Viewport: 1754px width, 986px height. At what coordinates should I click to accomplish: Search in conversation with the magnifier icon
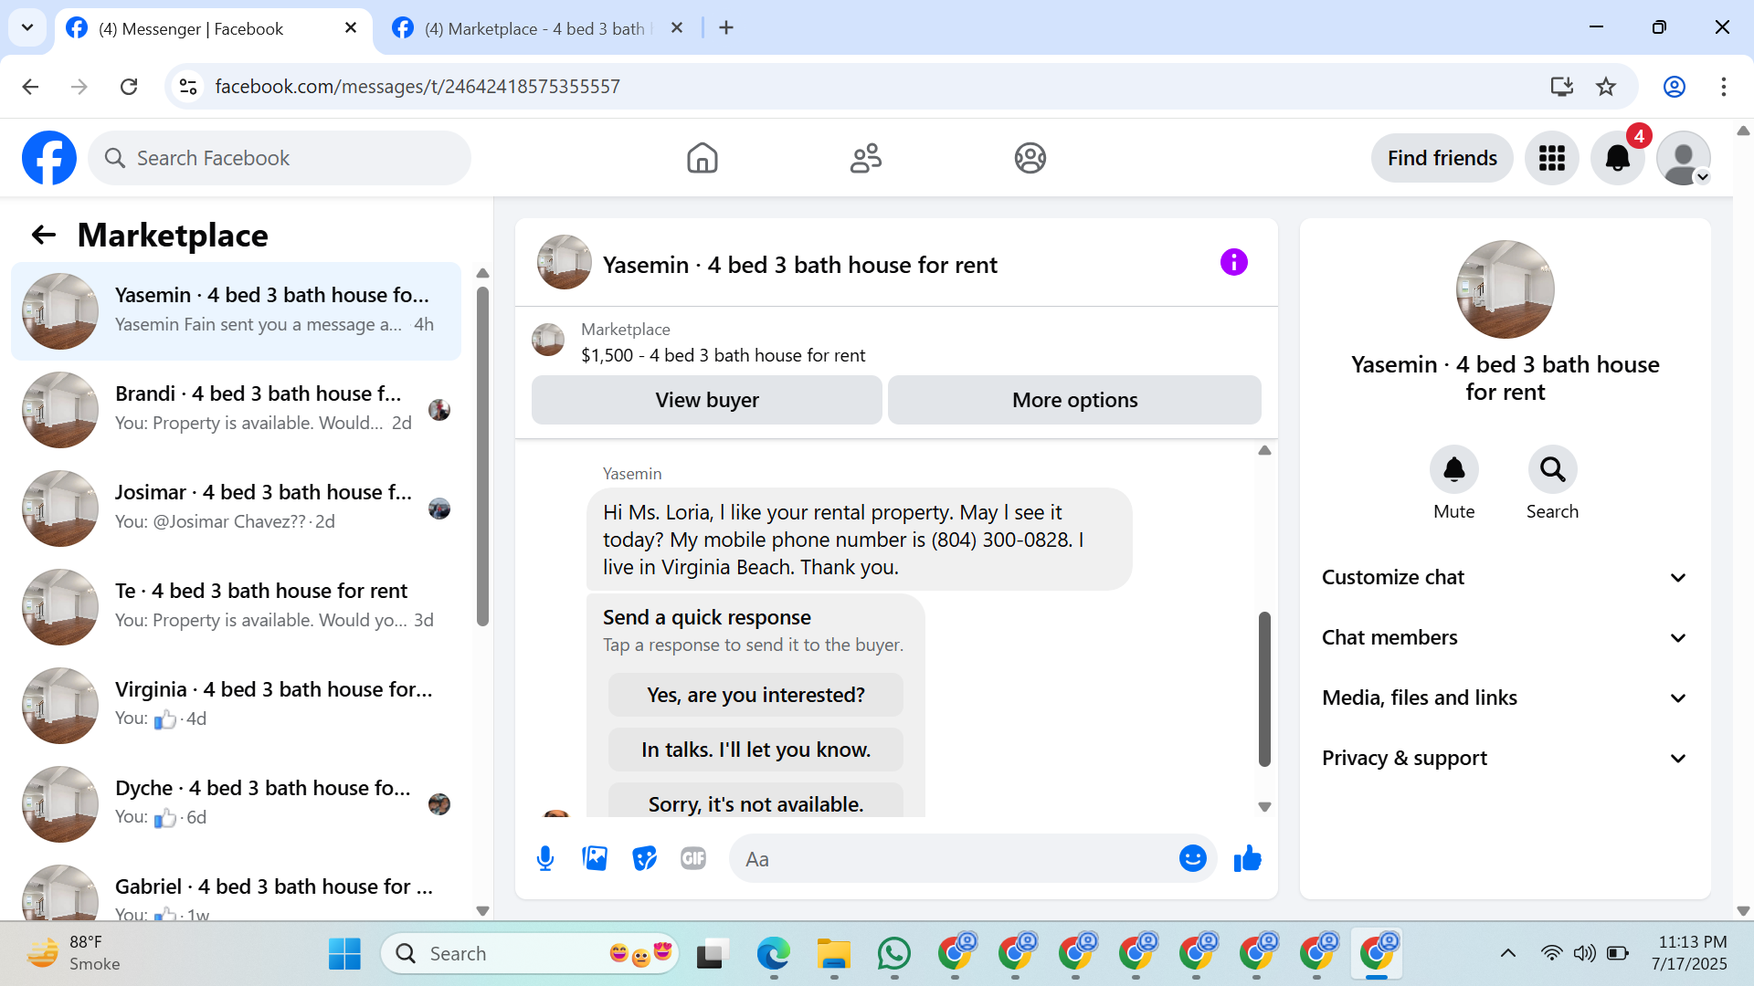coord(1552,469)
